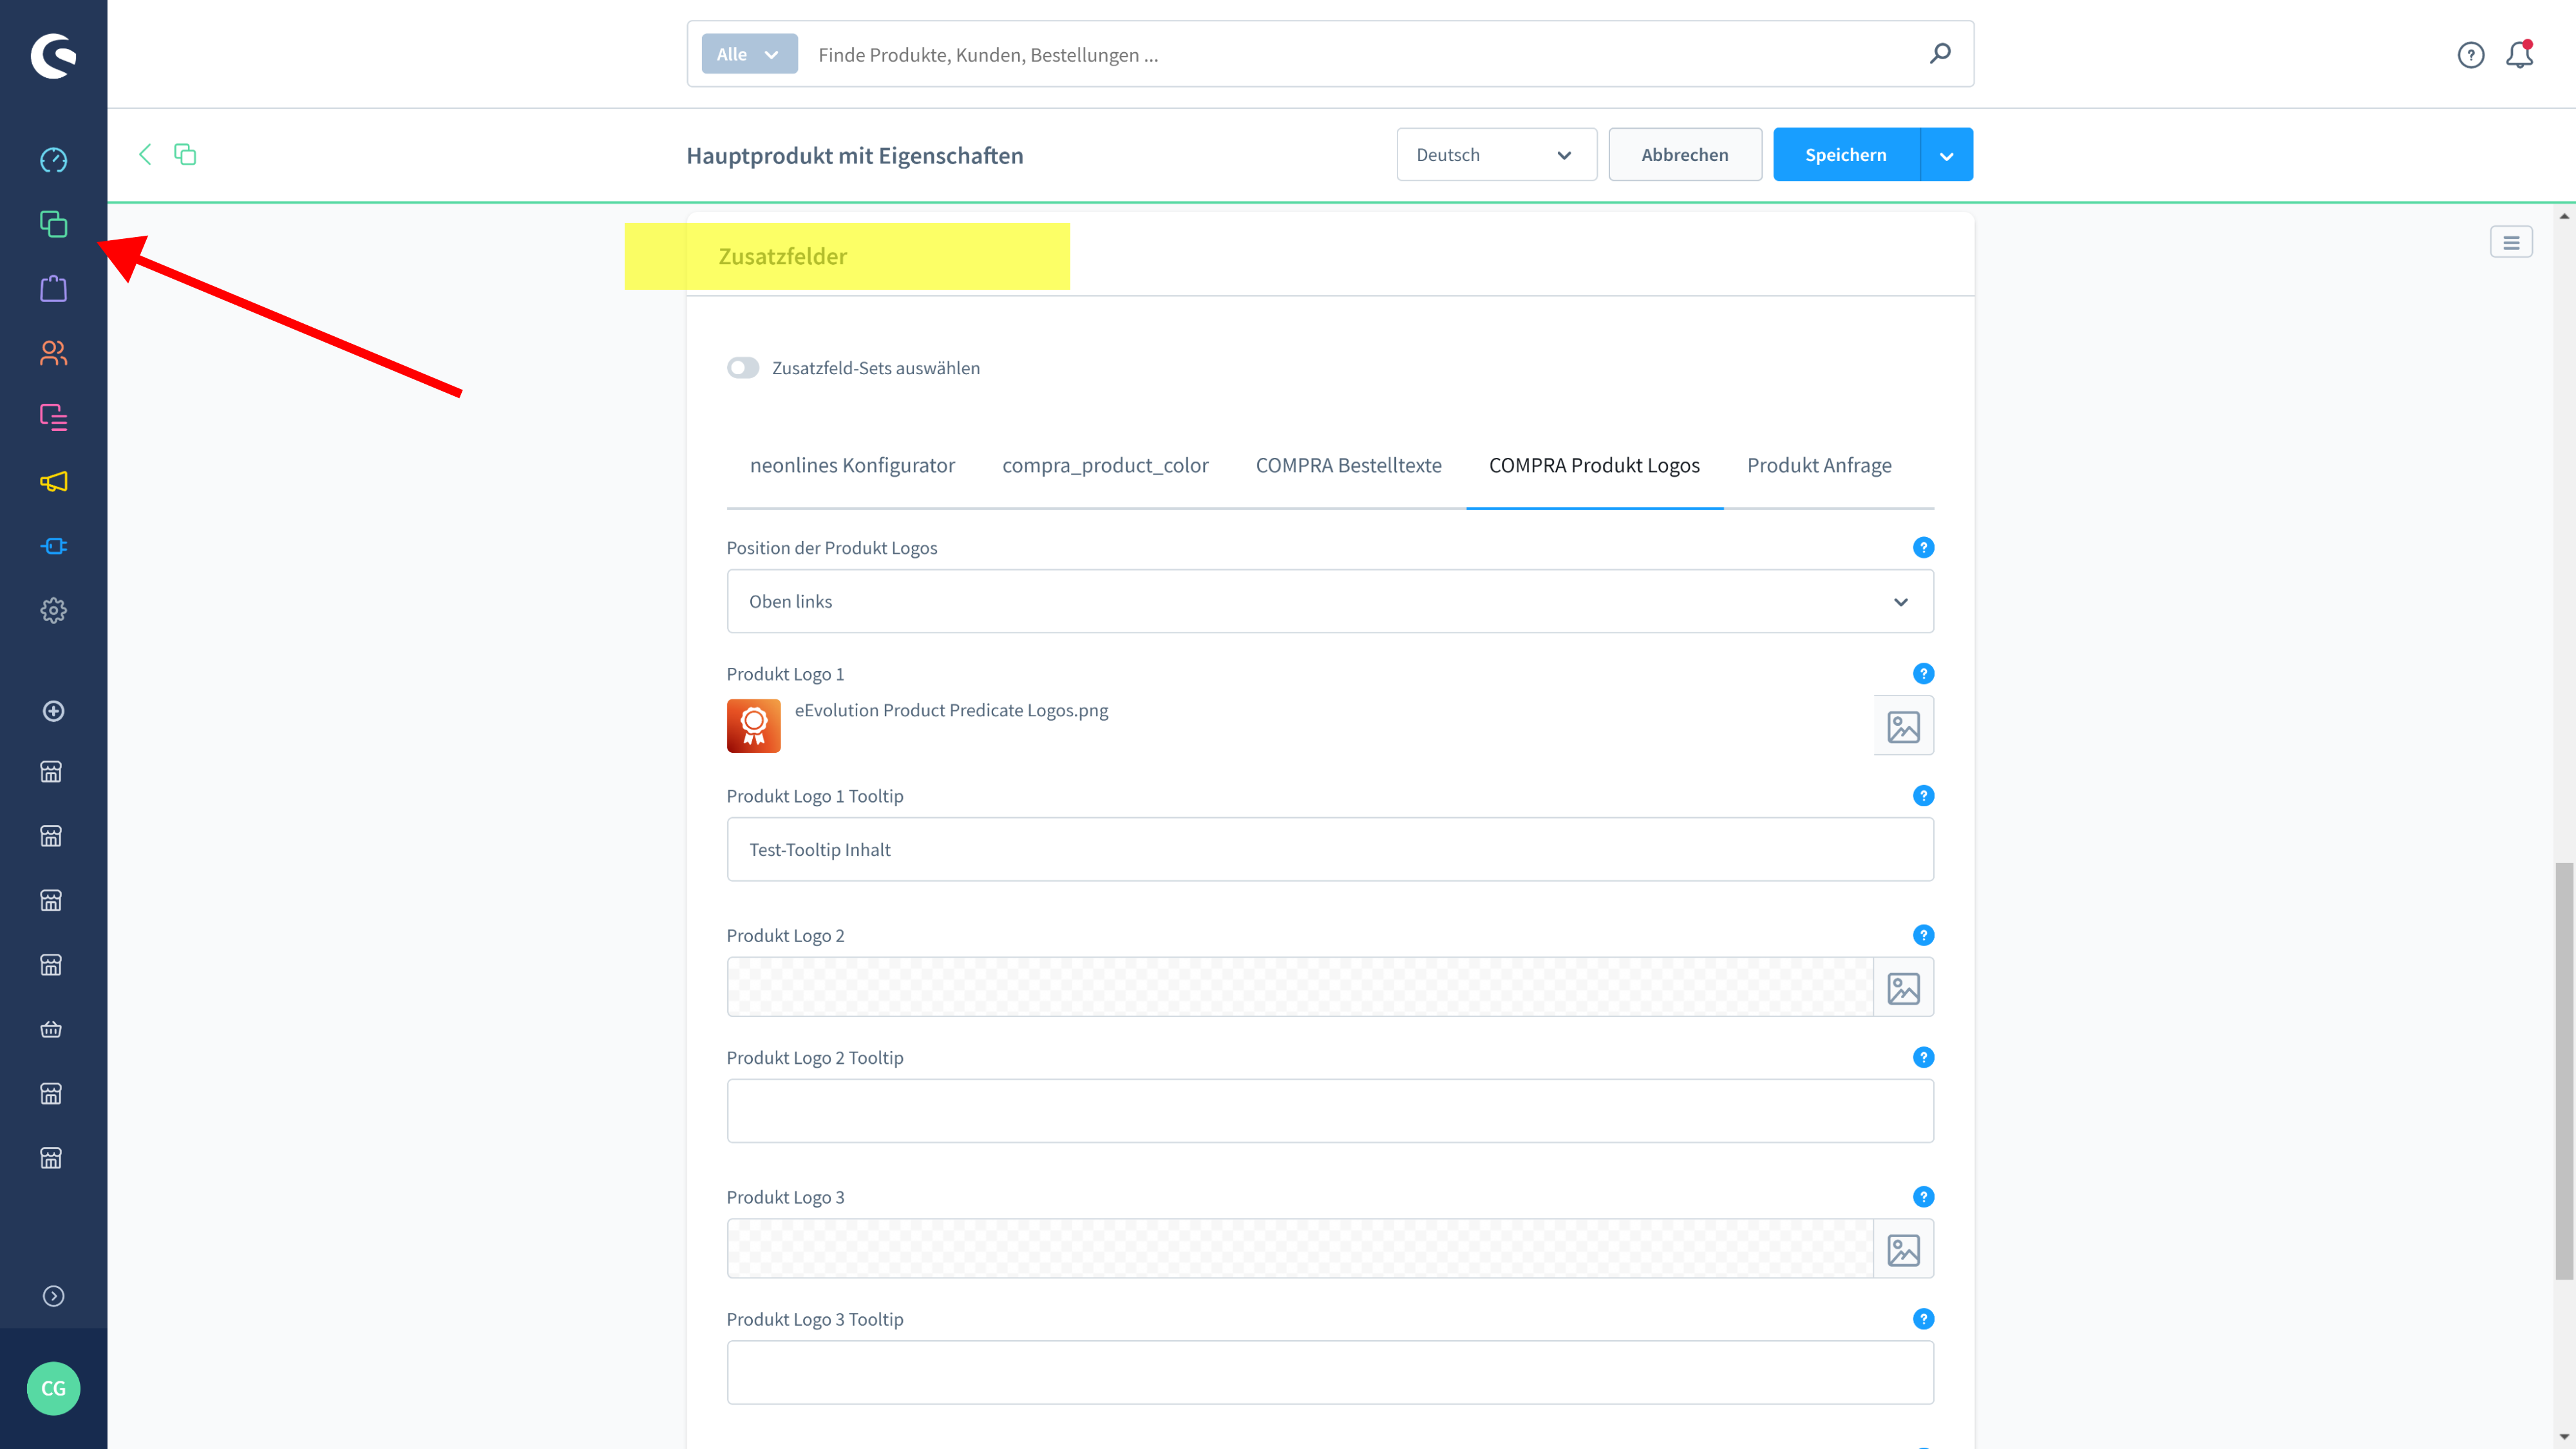
Task: Select COMPRA Produkt Logos tab
Action: (1594, 466)
